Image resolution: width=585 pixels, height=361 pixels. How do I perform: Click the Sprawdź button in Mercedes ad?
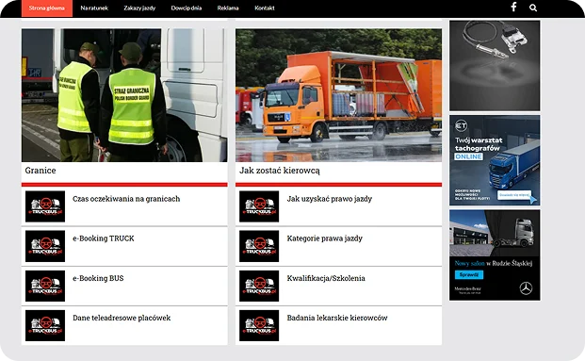469,275
